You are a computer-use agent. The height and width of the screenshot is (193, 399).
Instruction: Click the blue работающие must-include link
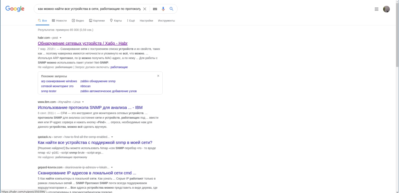pos(119,67)
